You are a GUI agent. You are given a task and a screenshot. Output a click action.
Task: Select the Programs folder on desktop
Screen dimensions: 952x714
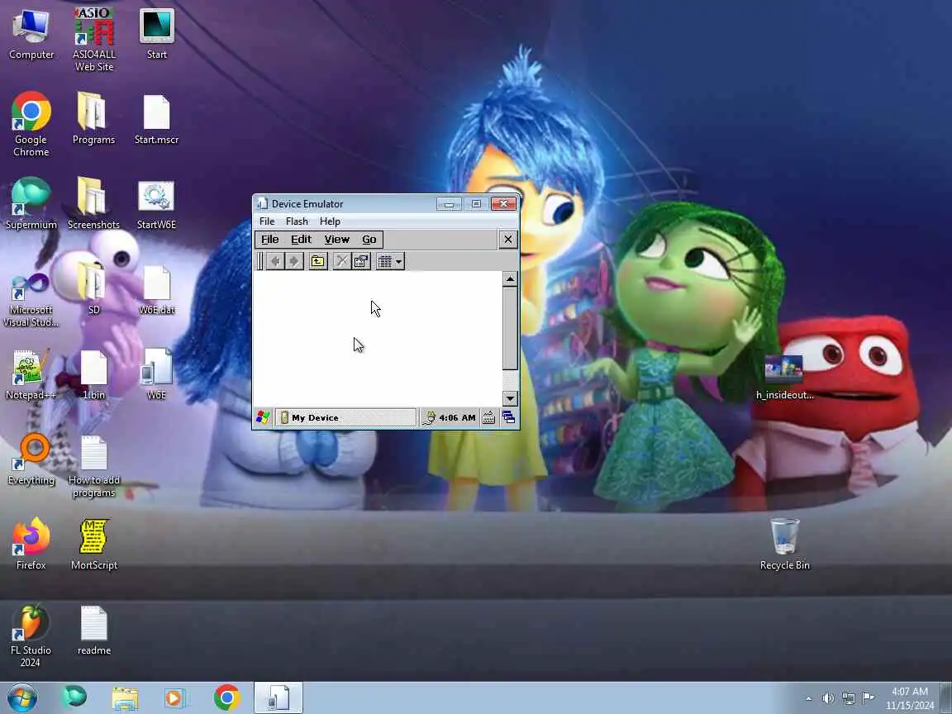(93, 119)
